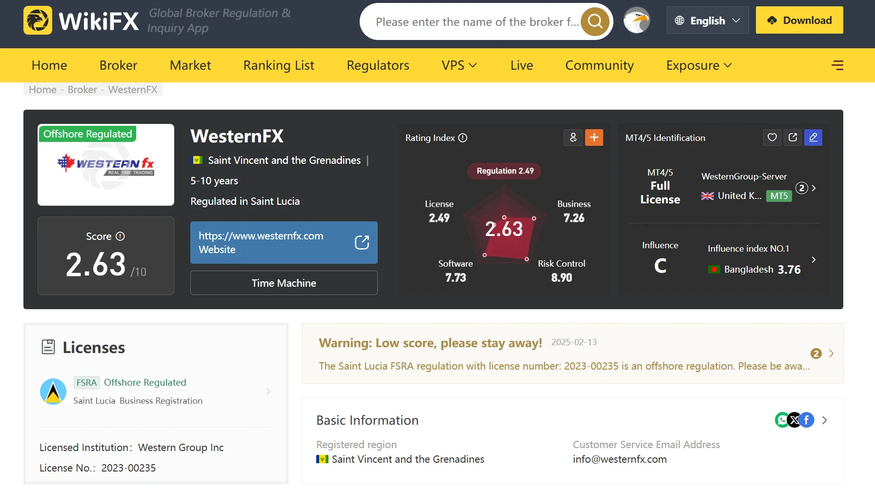Favorite WesternFX with the heart icon
Screen dimensions: 875x492
(x=772, y=138)
